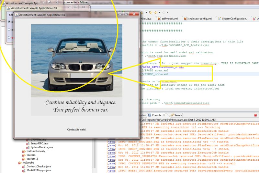Click the ./conf/dtd/selfmodel.xsd line in editor
The image size is (259, 173).
click(x=165, y=56)
